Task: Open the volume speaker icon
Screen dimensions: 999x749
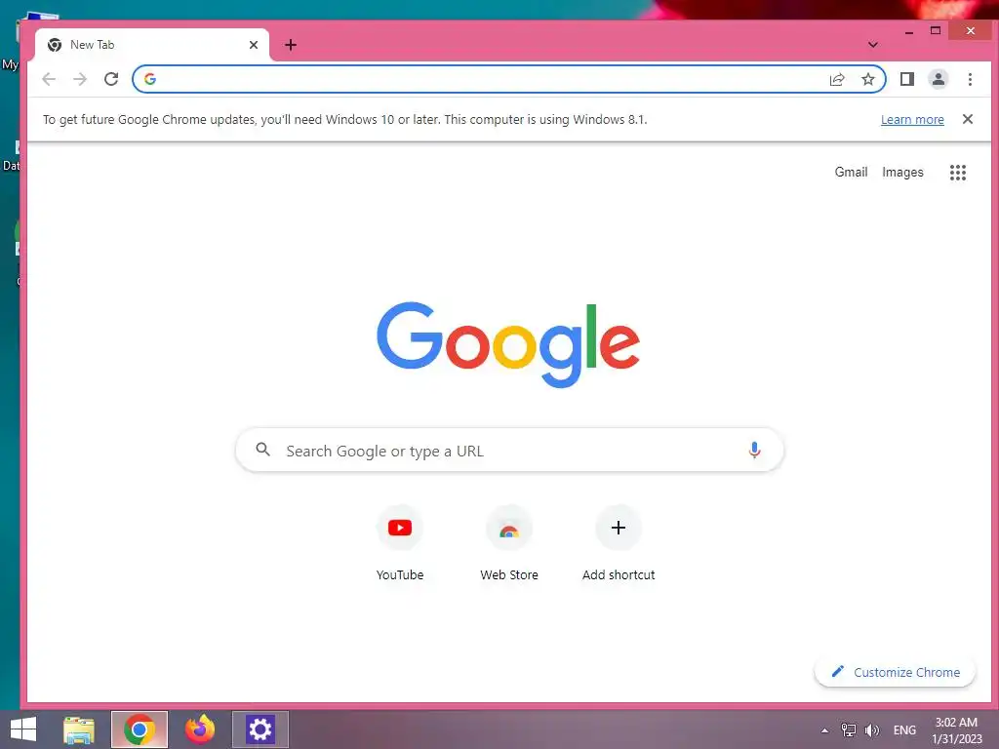Action: (x=871, y=730)
